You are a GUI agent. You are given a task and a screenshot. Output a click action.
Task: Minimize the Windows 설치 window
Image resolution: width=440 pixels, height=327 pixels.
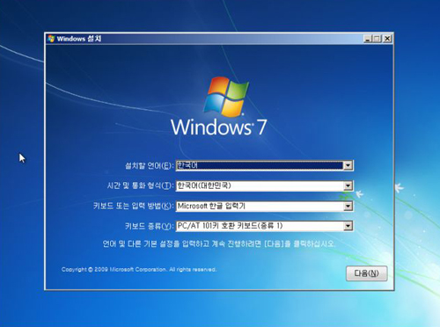pos(368,39)
